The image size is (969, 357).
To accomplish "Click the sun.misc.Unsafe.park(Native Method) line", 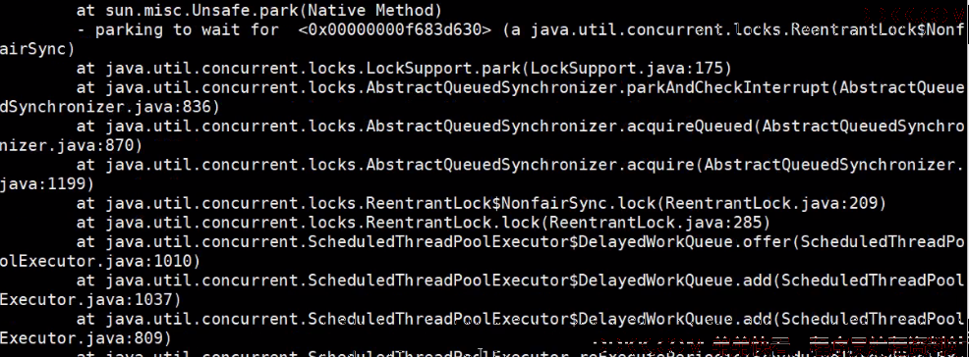I will pos(258,11).
